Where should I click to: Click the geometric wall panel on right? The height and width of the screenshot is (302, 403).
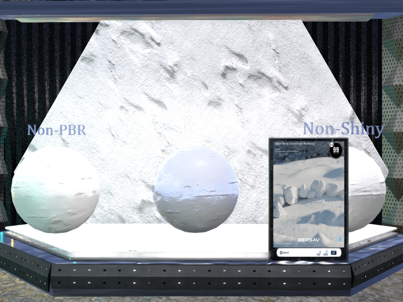click(x=393, y=118)
